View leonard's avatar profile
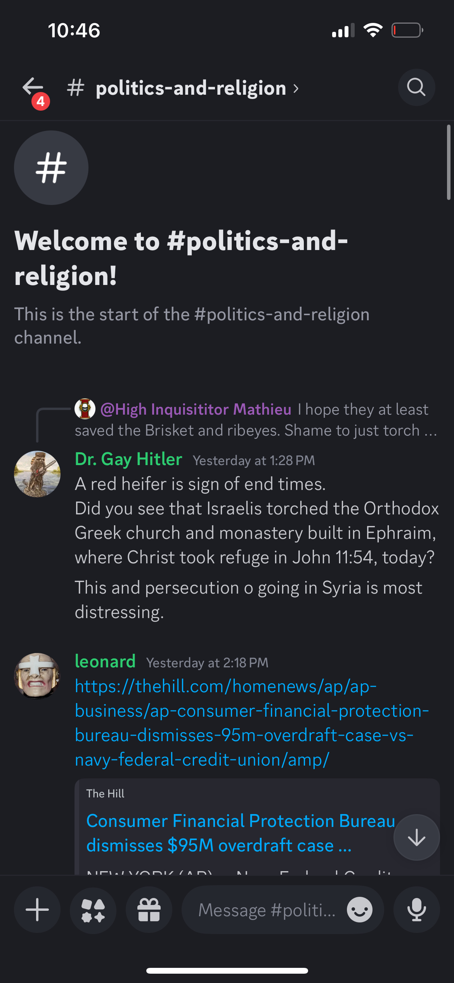 [37, 676]
